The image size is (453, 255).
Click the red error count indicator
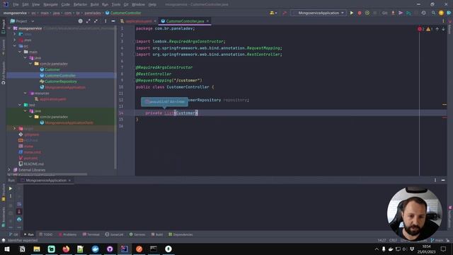pos(420,29)
